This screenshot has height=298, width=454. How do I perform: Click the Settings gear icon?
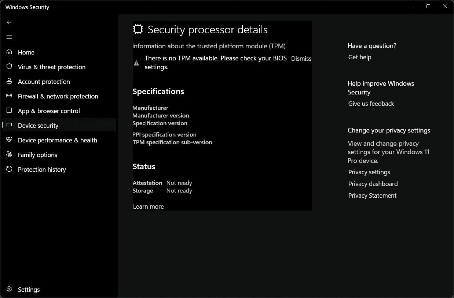pyautogui.click(x=9, y=289)
